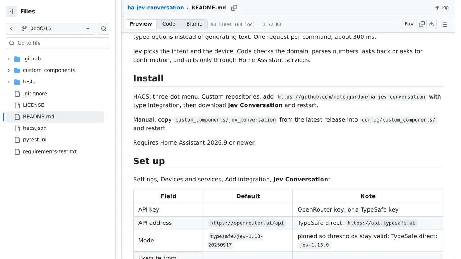Jump to Top of the page
This screenshot has width=461, height=259.
point(442,8)
